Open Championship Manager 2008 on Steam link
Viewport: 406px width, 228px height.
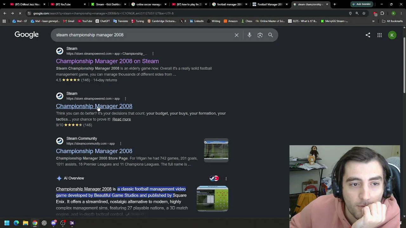(x=107, y=61)
